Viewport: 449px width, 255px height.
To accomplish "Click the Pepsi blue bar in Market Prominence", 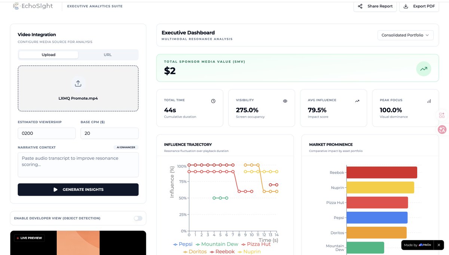I will click(377, 218).
